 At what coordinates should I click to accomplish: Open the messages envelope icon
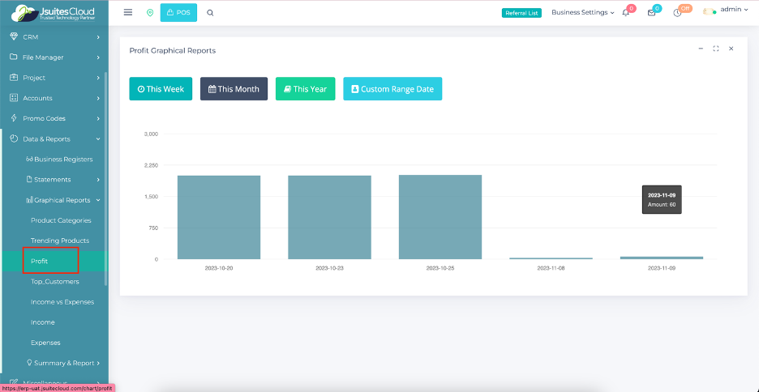(x=651, y=13)
